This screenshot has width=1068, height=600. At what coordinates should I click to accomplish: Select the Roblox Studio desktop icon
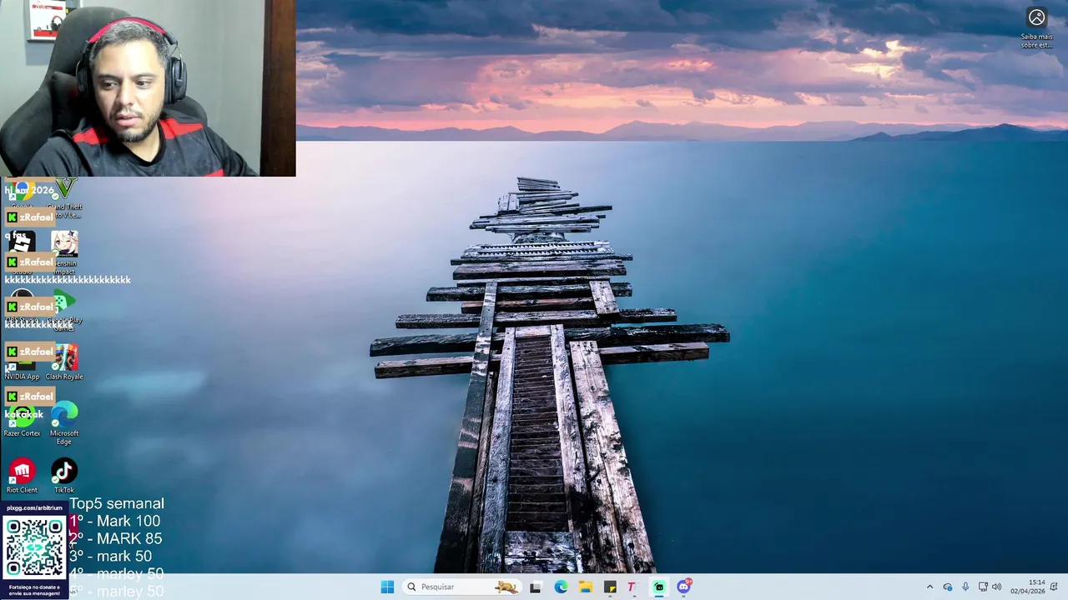[22, 253]
